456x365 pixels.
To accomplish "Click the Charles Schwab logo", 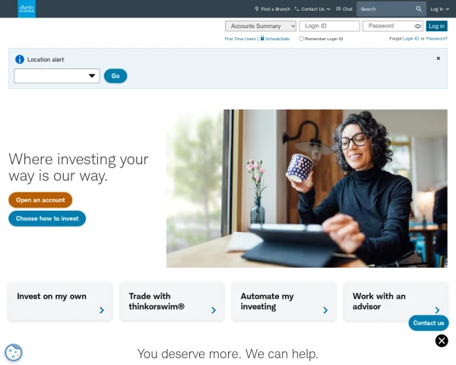I will pyautogui.click(x=27, y=8).
